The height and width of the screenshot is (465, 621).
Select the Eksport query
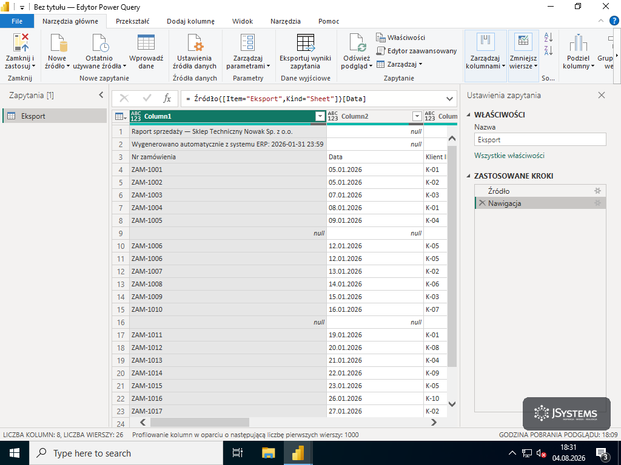[55, 116]
